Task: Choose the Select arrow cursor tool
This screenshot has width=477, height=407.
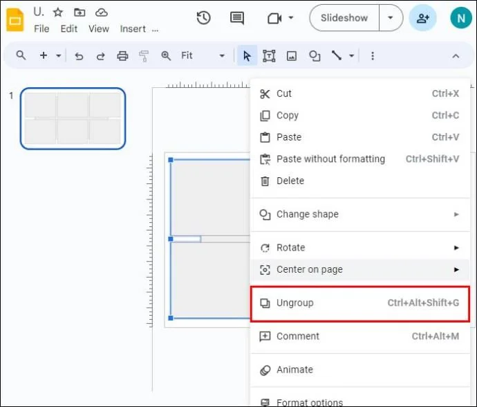Action: coord(247,56)
